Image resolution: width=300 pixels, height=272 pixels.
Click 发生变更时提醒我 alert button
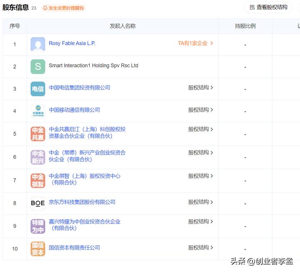click(x=63, y=8)
